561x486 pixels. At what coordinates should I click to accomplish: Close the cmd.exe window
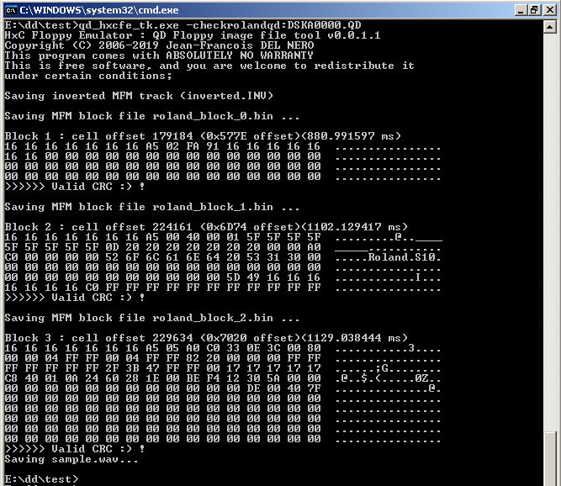[549, 10]
